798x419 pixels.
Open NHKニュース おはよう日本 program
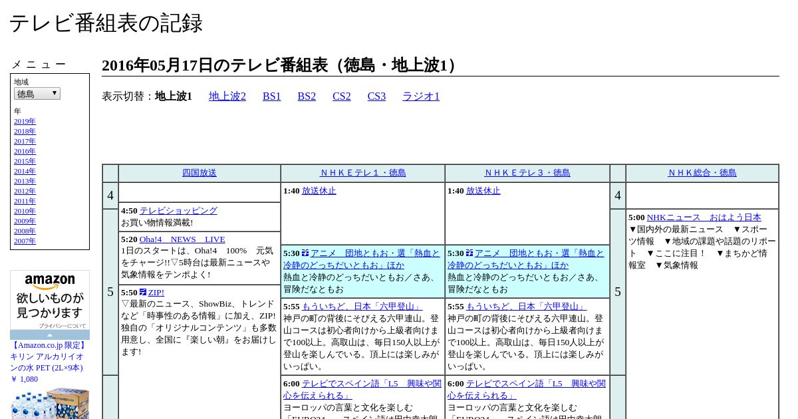704,217
